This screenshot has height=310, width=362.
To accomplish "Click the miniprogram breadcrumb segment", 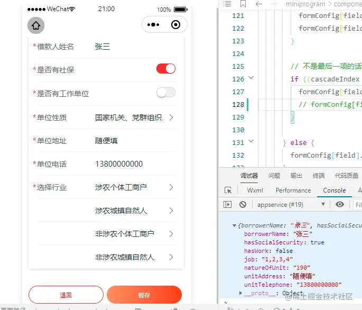I will pos(305,4).
